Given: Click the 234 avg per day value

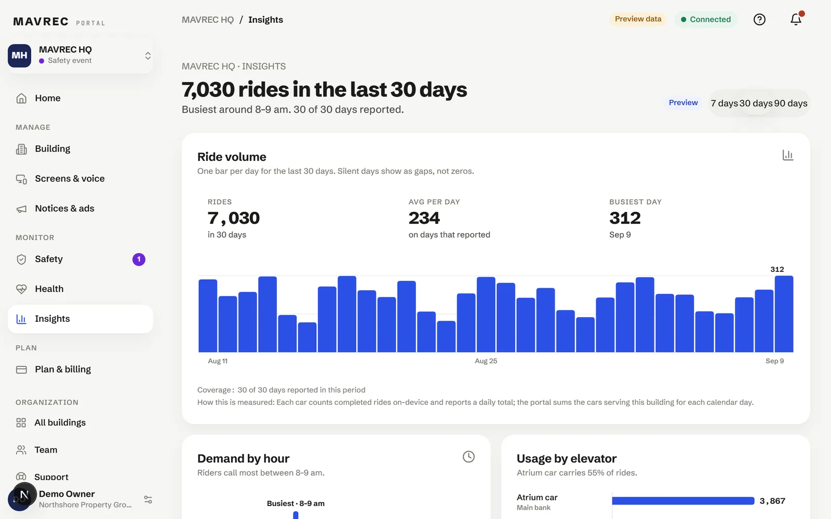Looking at the screenshot, I should pyautogui.click(x=424, y=218).
